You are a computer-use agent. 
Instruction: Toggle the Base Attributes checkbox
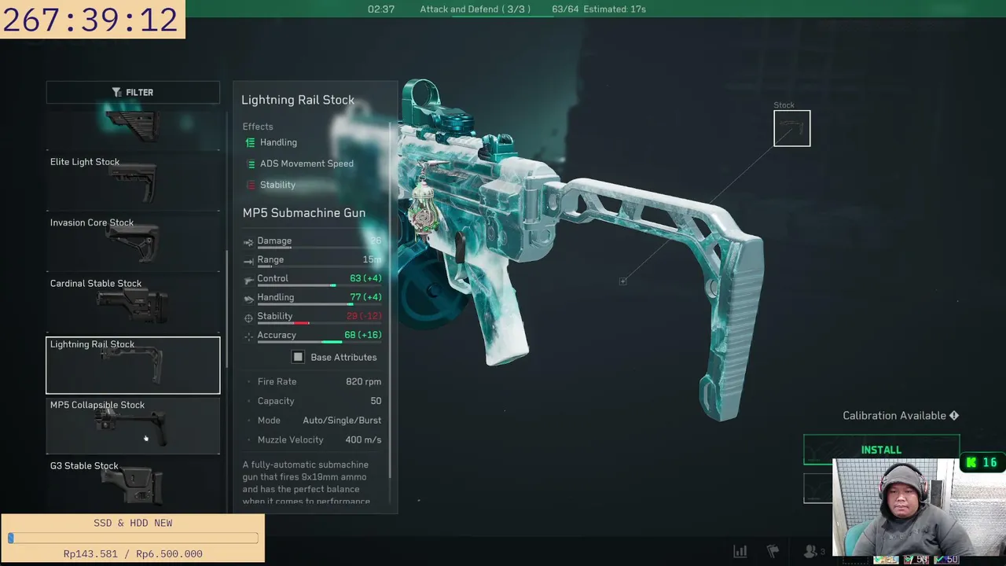[x=298, y=357]
